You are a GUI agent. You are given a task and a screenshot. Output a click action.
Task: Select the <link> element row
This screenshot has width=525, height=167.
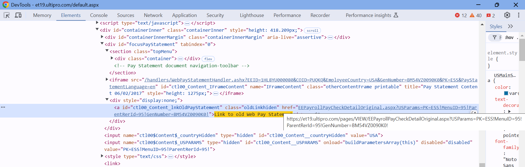[x=112, y=163]
